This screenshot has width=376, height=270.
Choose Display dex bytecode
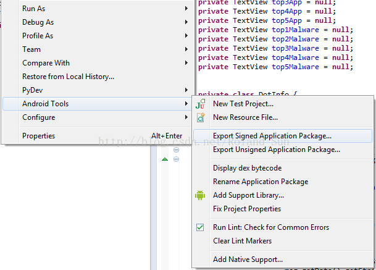[x=283, y=168]
